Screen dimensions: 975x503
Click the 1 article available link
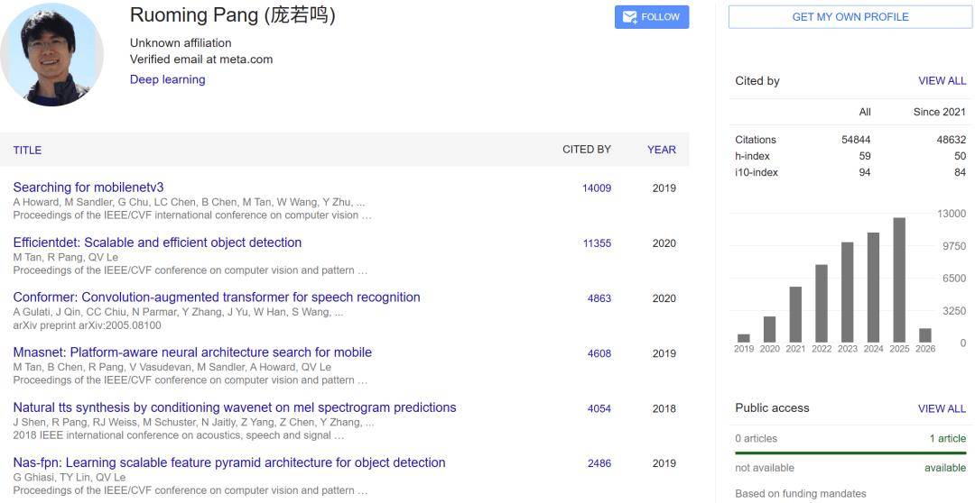pos(947,439)
